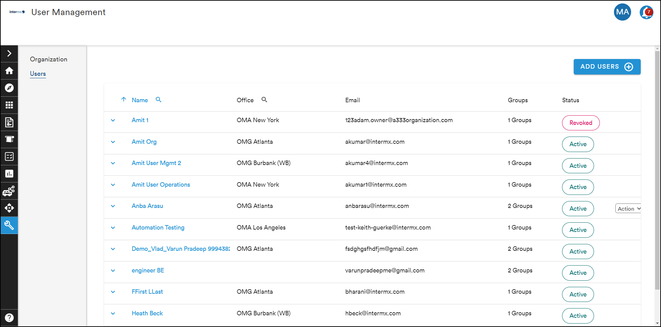Open the help question mark icon

(9, 318)
